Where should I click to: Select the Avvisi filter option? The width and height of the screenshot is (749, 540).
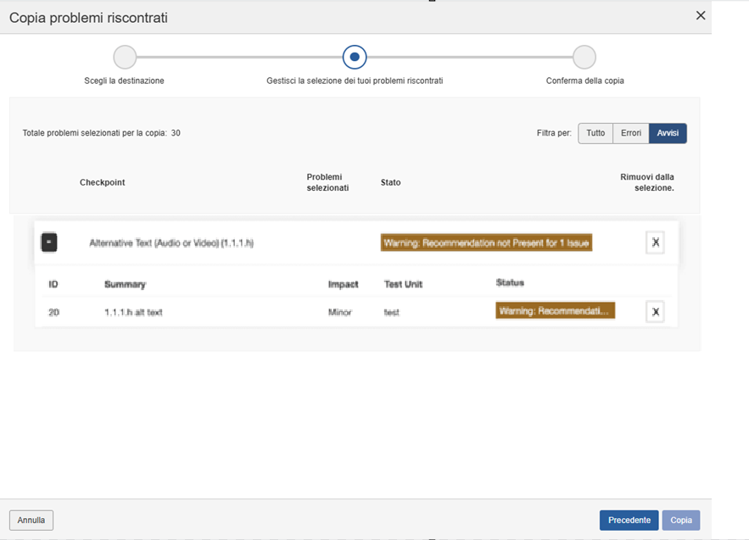[x=668, y=133]
